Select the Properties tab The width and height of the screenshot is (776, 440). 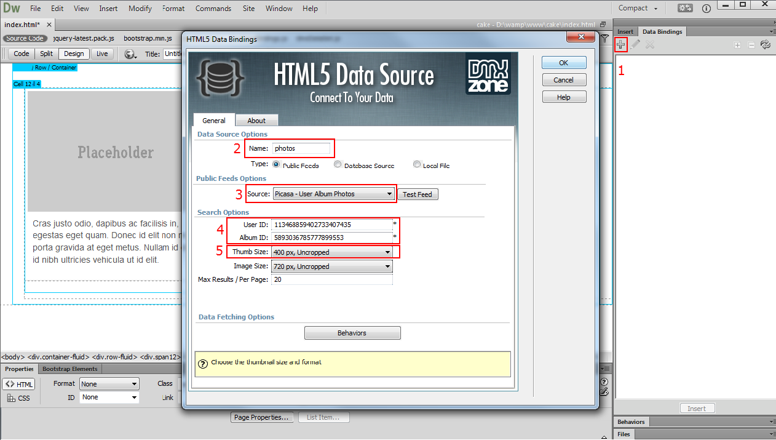click(x=19, y=369)
